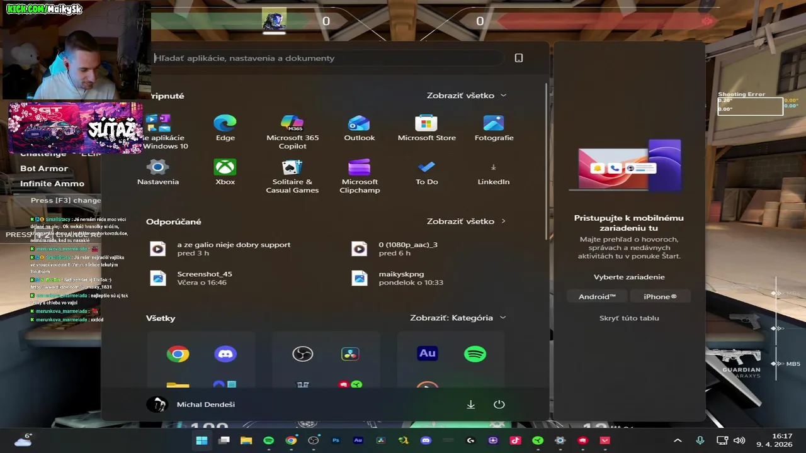Open LinkedIn pinned app

[493, 172]
